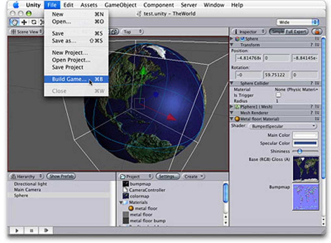The width and height of the screenshot is (331, 243).
Task: Click the bumpmap texture icon in Project
Action: coord(126,184)
